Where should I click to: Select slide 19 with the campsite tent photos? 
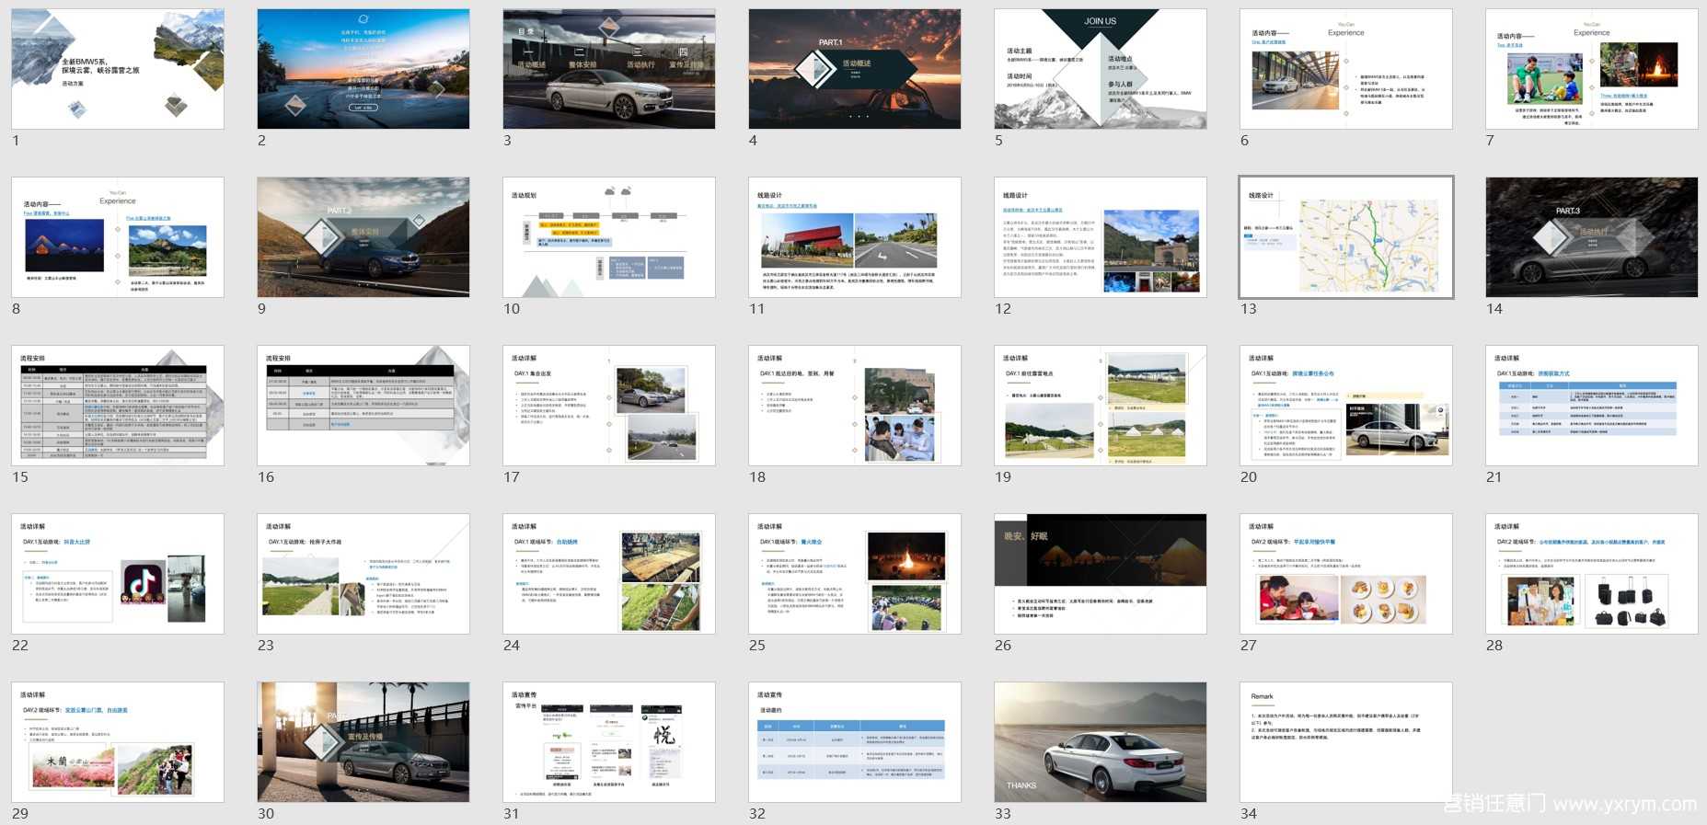pyautogui.click(x=1101, y=406)
